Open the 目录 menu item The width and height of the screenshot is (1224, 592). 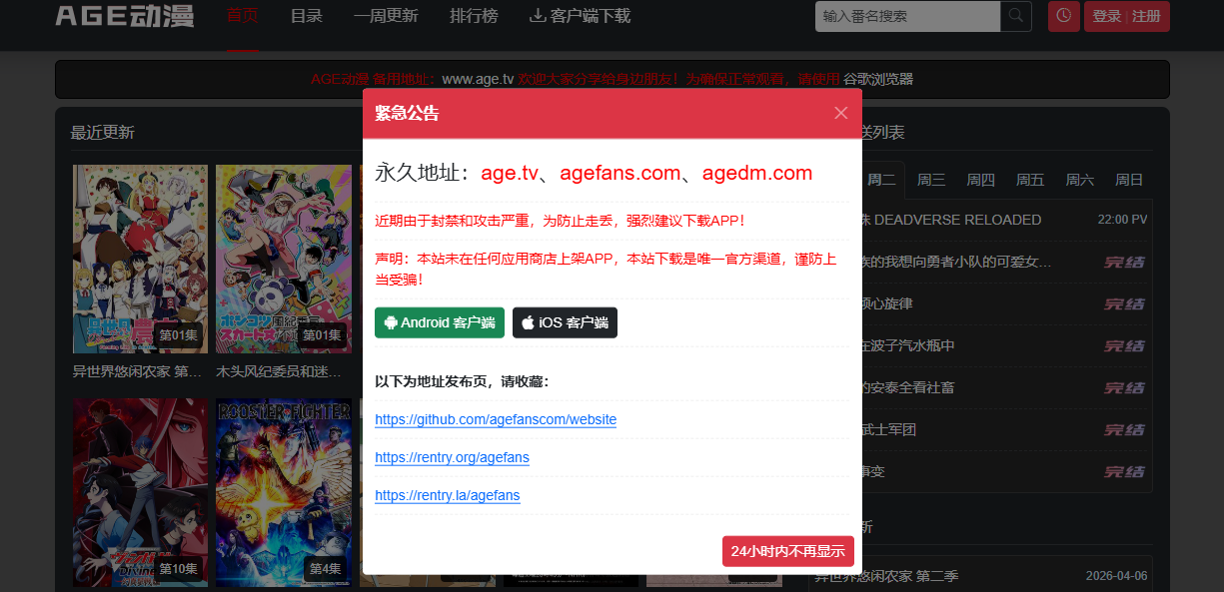pos(306,16)
